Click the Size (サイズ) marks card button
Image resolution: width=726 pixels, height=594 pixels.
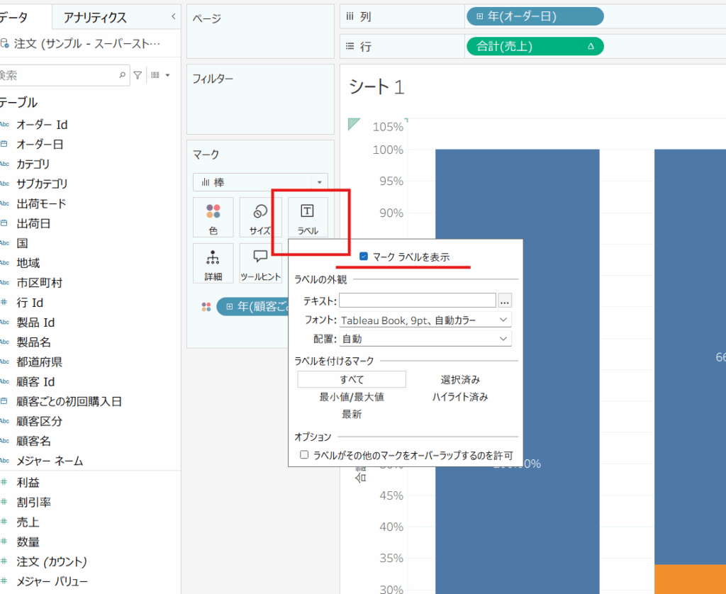coord(260,217)
